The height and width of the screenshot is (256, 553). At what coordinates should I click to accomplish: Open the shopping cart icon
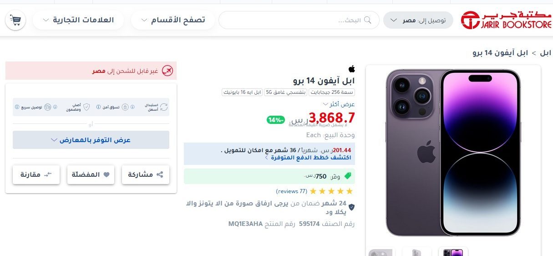15,20
